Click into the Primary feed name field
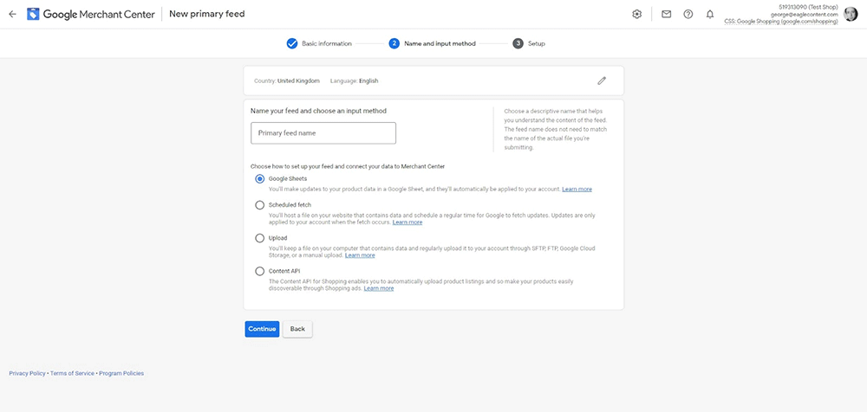Image resolution: width=867 pixels, height=412 pixels. pyautogui.click(x=323, y=133)
